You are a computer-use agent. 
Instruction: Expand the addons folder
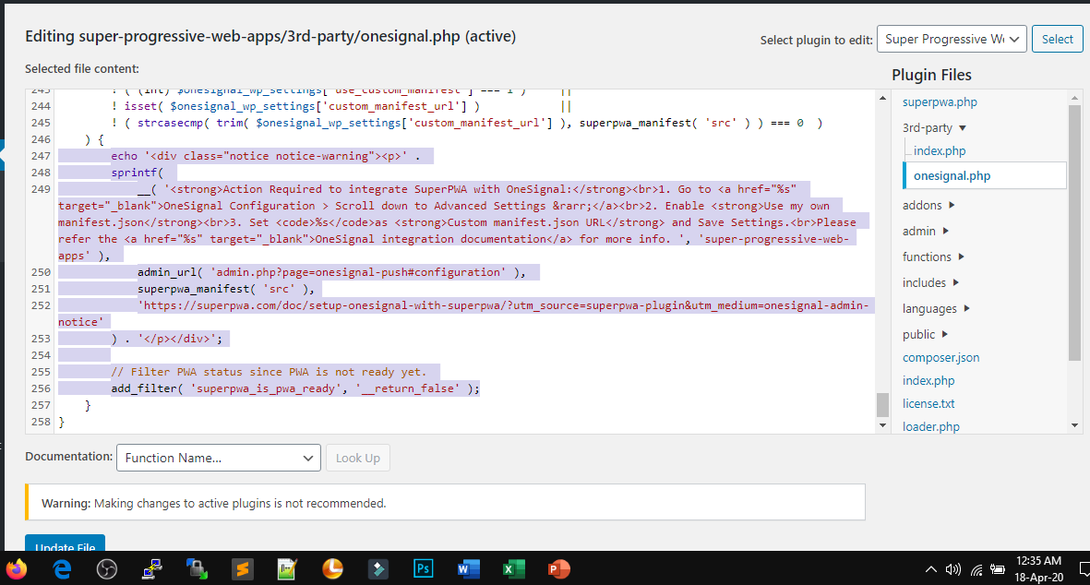(x=928, y=206)
